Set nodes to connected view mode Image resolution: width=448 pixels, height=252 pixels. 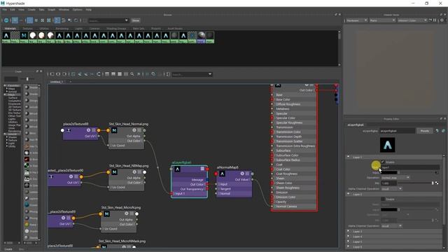(x=113, y=74)
